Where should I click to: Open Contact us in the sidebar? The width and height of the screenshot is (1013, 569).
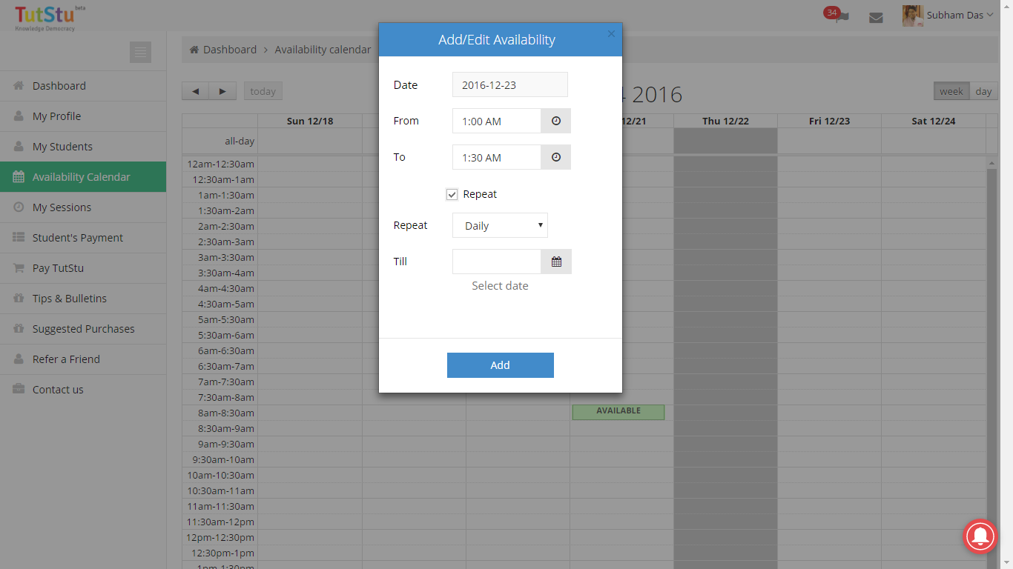[x=83, y=390]
